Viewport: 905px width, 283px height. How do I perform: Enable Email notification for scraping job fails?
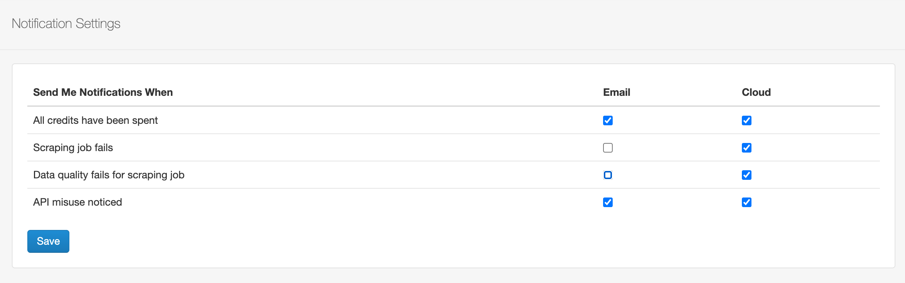(608, 148)
